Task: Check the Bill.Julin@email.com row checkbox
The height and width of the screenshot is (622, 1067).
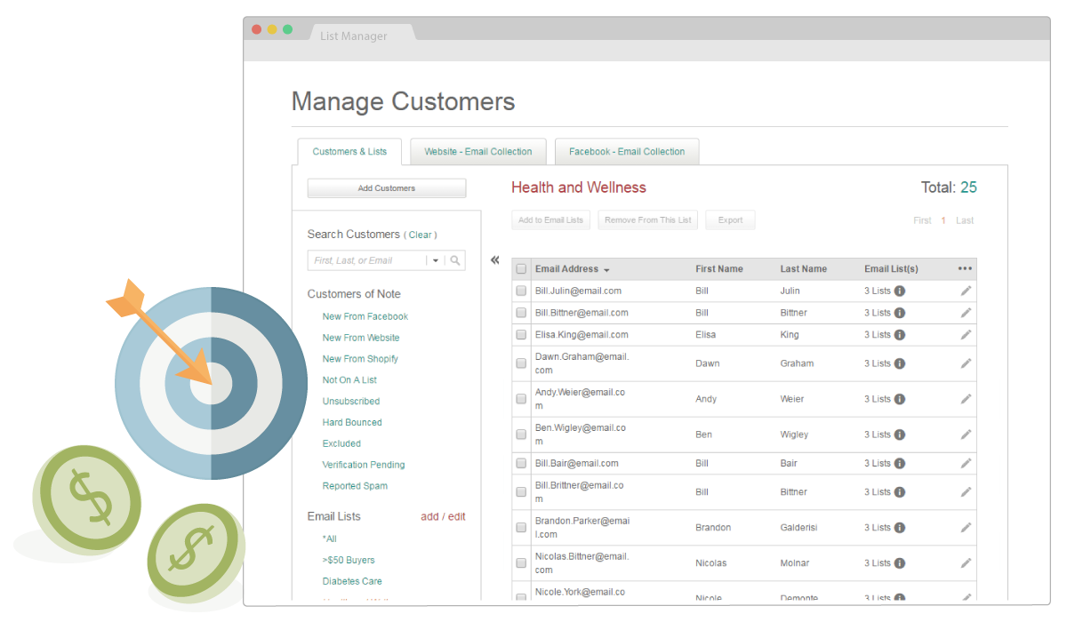Action: pos(521,291)
